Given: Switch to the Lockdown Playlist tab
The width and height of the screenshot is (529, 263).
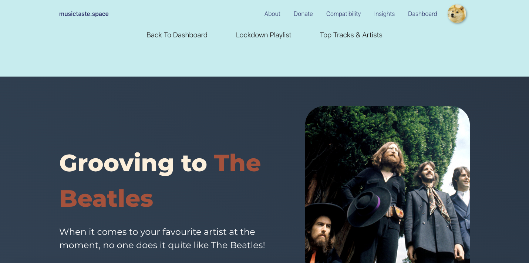Looking at the screenshot, I should coord(264,35).
